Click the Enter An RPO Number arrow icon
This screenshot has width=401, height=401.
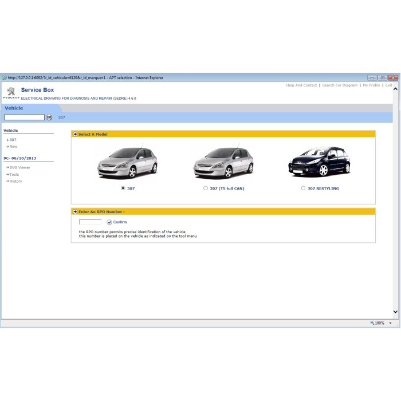click(x=75, y=212)
